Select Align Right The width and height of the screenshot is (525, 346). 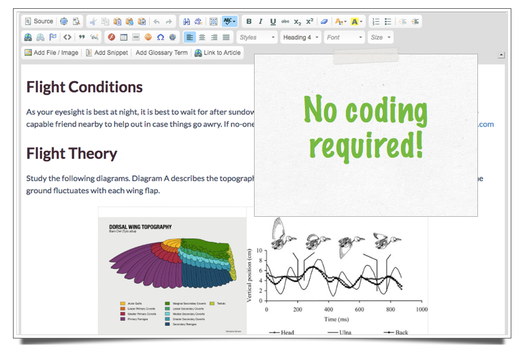point(214,37)
